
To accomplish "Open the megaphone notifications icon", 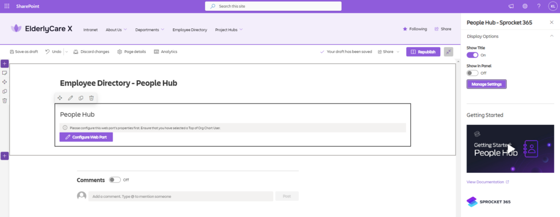I will (511, 6).
